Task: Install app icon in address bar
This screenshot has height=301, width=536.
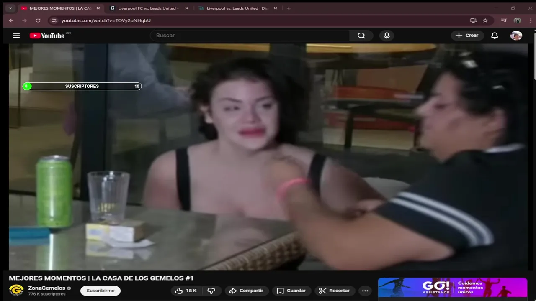Action: coord(473,20)
